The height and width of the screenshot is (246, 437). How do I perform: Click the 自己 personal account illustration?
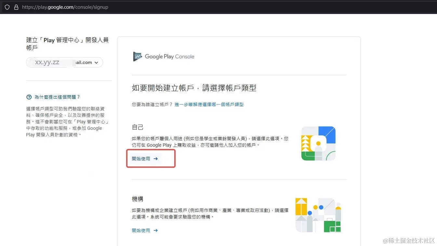point(318,143)
